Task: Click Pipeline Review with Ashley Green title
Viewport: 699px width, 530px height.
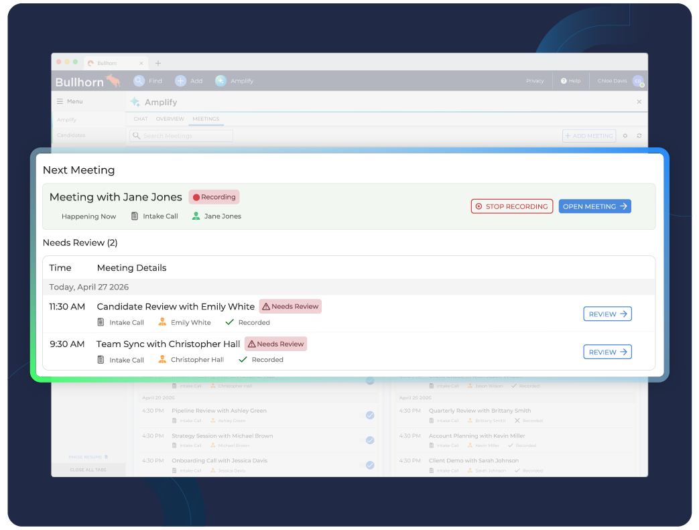Action: click(x=219, y=411)
